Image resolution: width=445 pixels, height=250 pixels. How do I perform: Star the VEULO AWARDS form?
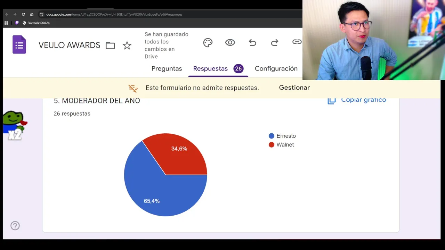click(127, 45)
